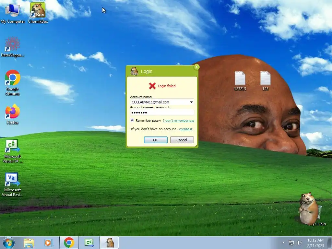Expand the Account name dropdown arrow
This screenshot has height=249, width=332.
tap(191, 102)
